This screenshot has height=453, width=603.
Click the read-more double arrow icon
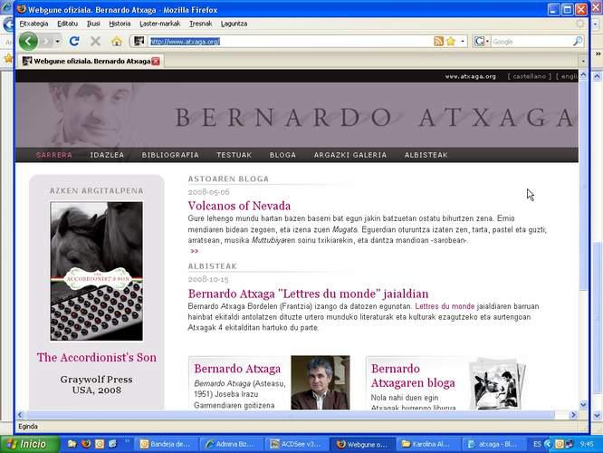click(x=194, y=251)
